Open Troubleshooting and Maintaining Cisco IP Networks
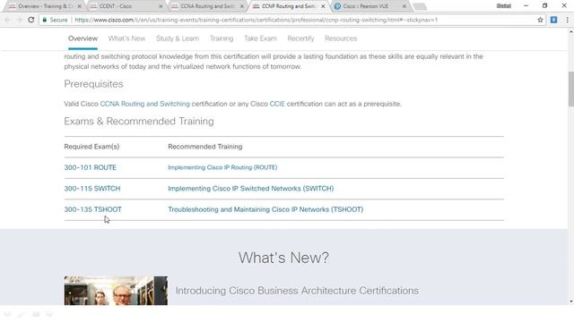The width and height of the screenshot is (574, 322). pyautogui.click(x=265, y=209)
